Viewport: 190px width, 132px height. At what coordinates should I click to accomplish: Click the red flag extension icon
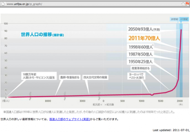187,3
